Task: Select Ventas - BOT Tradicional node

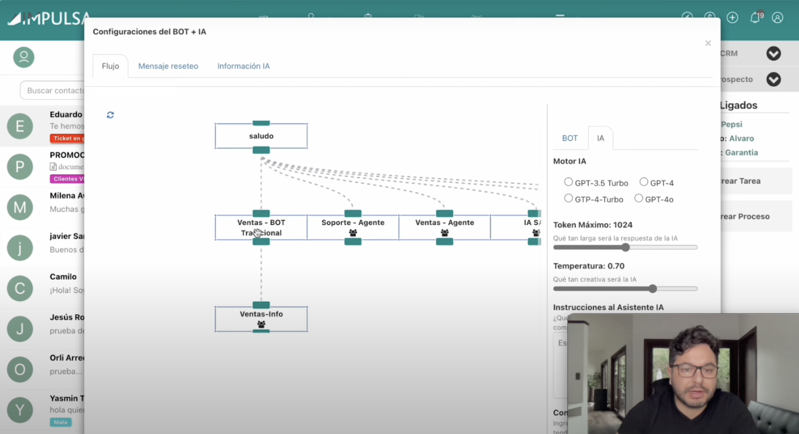Action: click(x=261, y=227)
